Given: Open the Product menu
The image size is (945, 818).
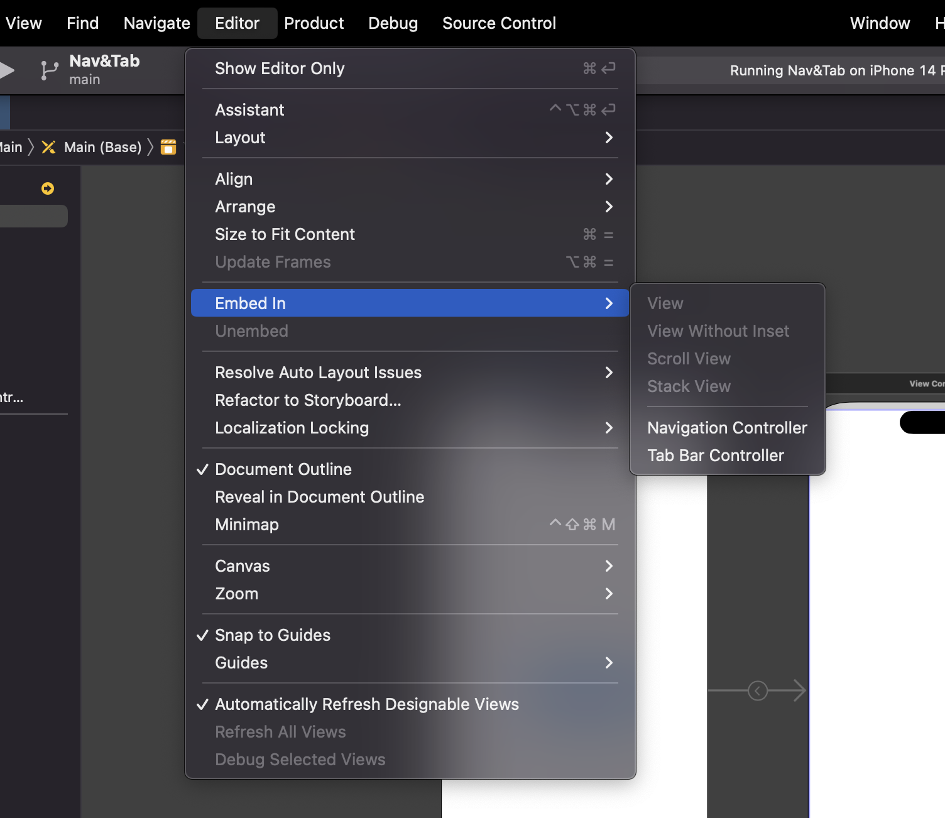Looking at the screenshot, I should (314, 23).
